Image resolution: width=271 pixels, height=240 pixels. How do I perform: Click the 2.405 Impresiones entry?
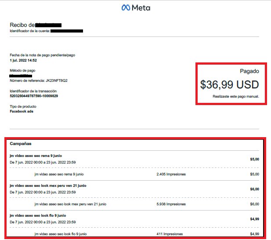171,174
